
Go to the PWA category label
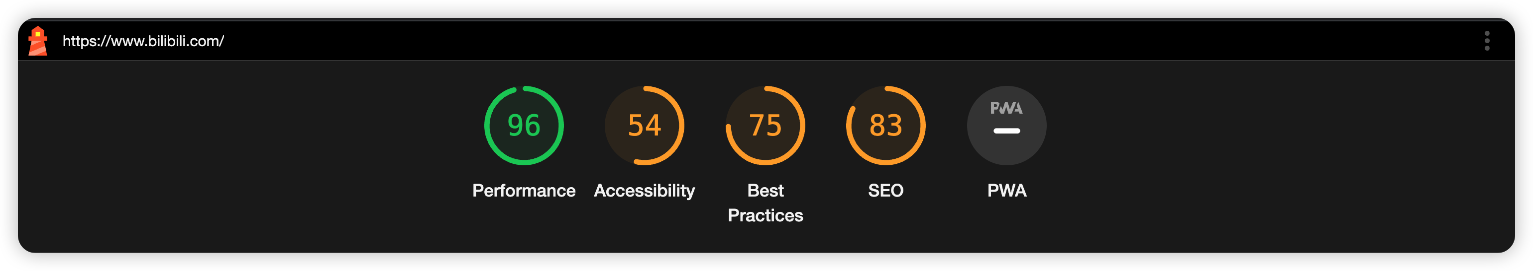(1006, 191)
